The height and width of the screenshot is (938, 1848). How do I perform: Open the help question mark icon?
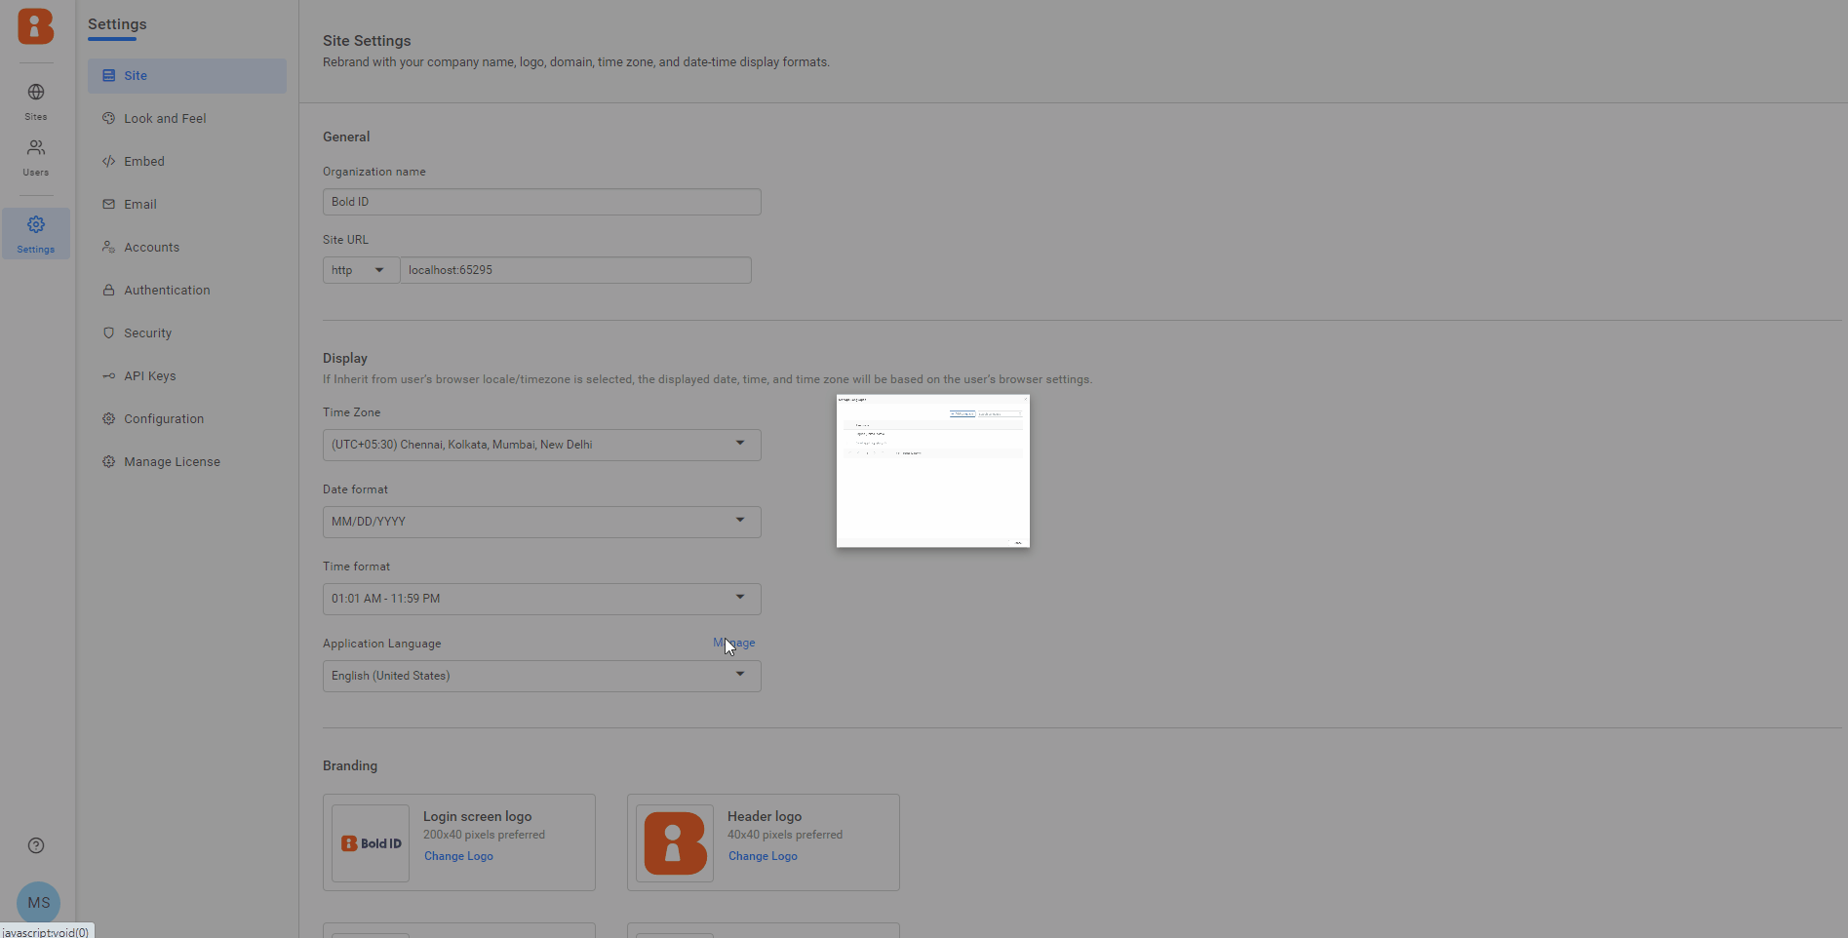[36, 845]
